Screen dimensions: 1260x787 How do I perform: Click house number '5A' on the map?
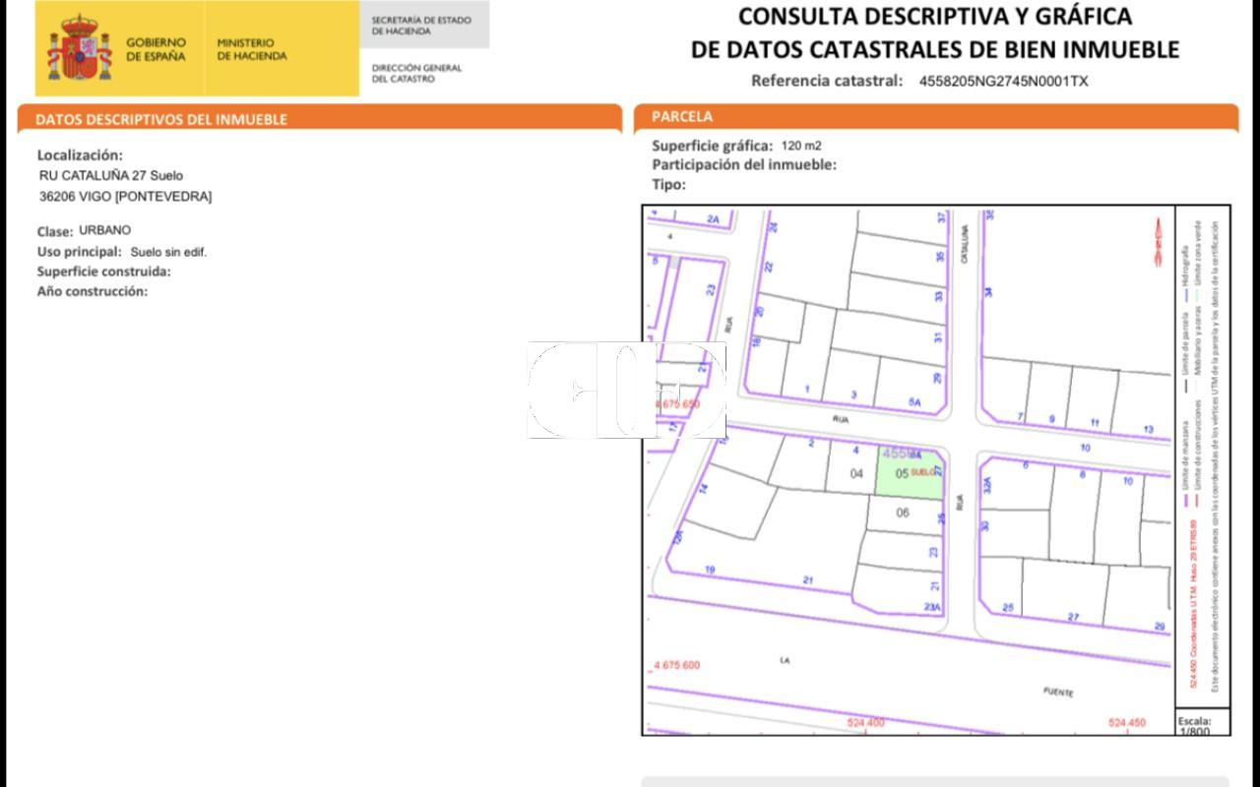(914, 402)
